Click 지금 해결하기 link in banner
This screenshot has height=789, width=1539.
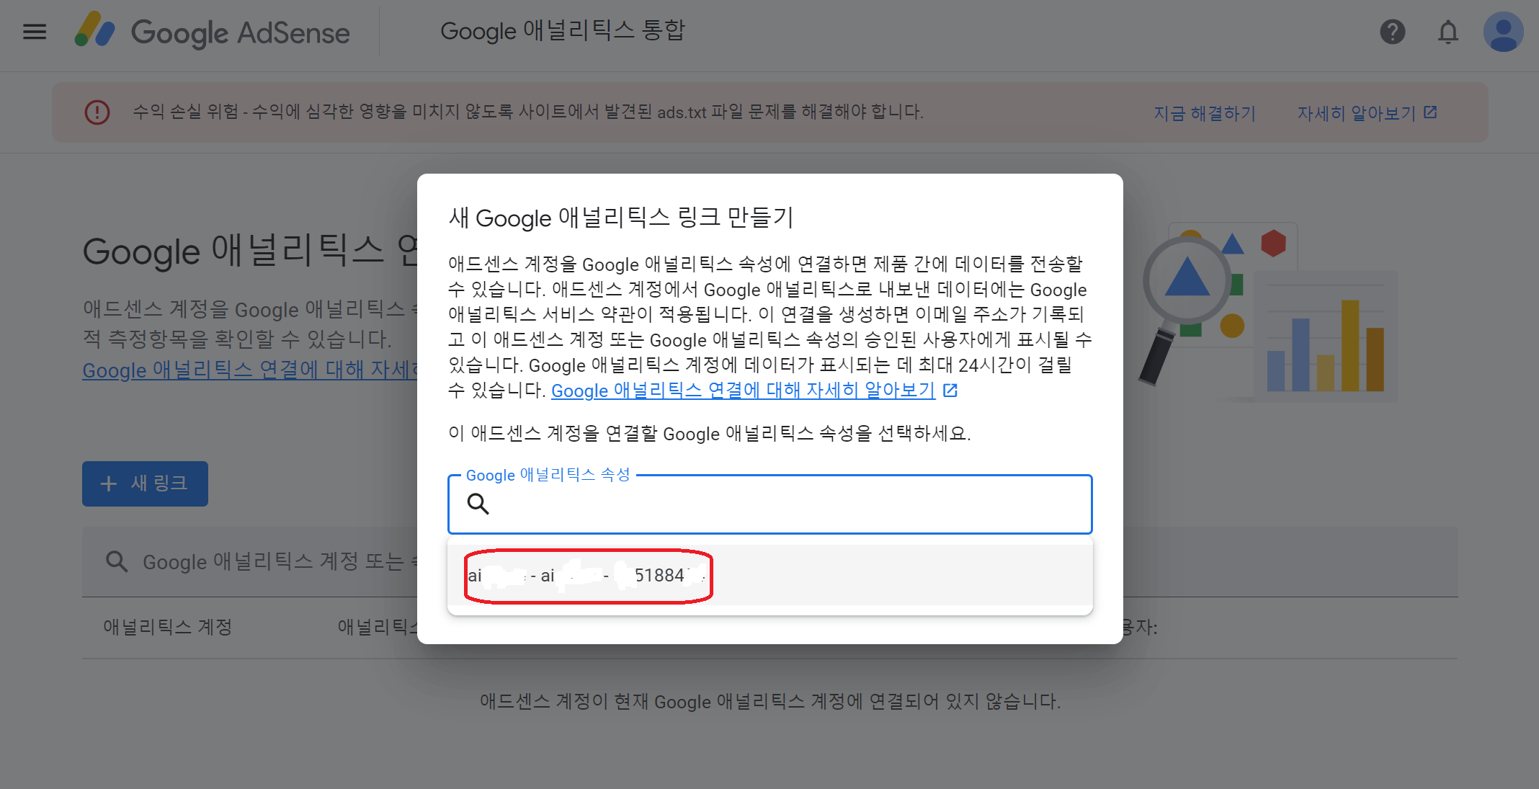pos(1204,113)
